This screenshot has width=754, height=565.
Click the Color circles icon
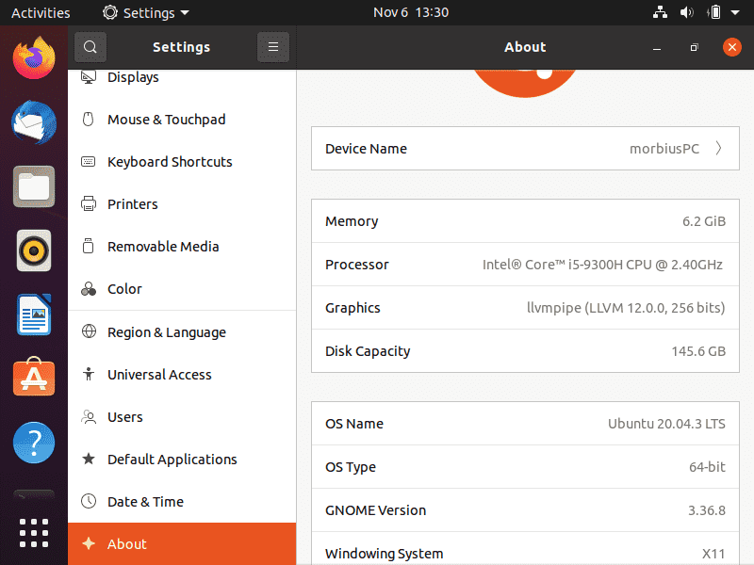click(x=89, y=289)
